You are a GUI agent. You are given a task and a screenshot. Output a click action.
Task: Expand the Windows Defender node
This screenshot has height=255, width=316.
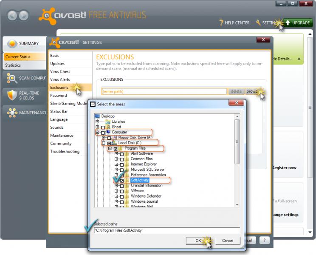point(116,196)
